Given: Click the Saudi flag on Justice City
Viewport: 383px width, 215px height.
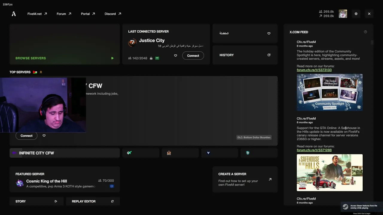Looking at the screenshot, I should [x=157, y=58].
